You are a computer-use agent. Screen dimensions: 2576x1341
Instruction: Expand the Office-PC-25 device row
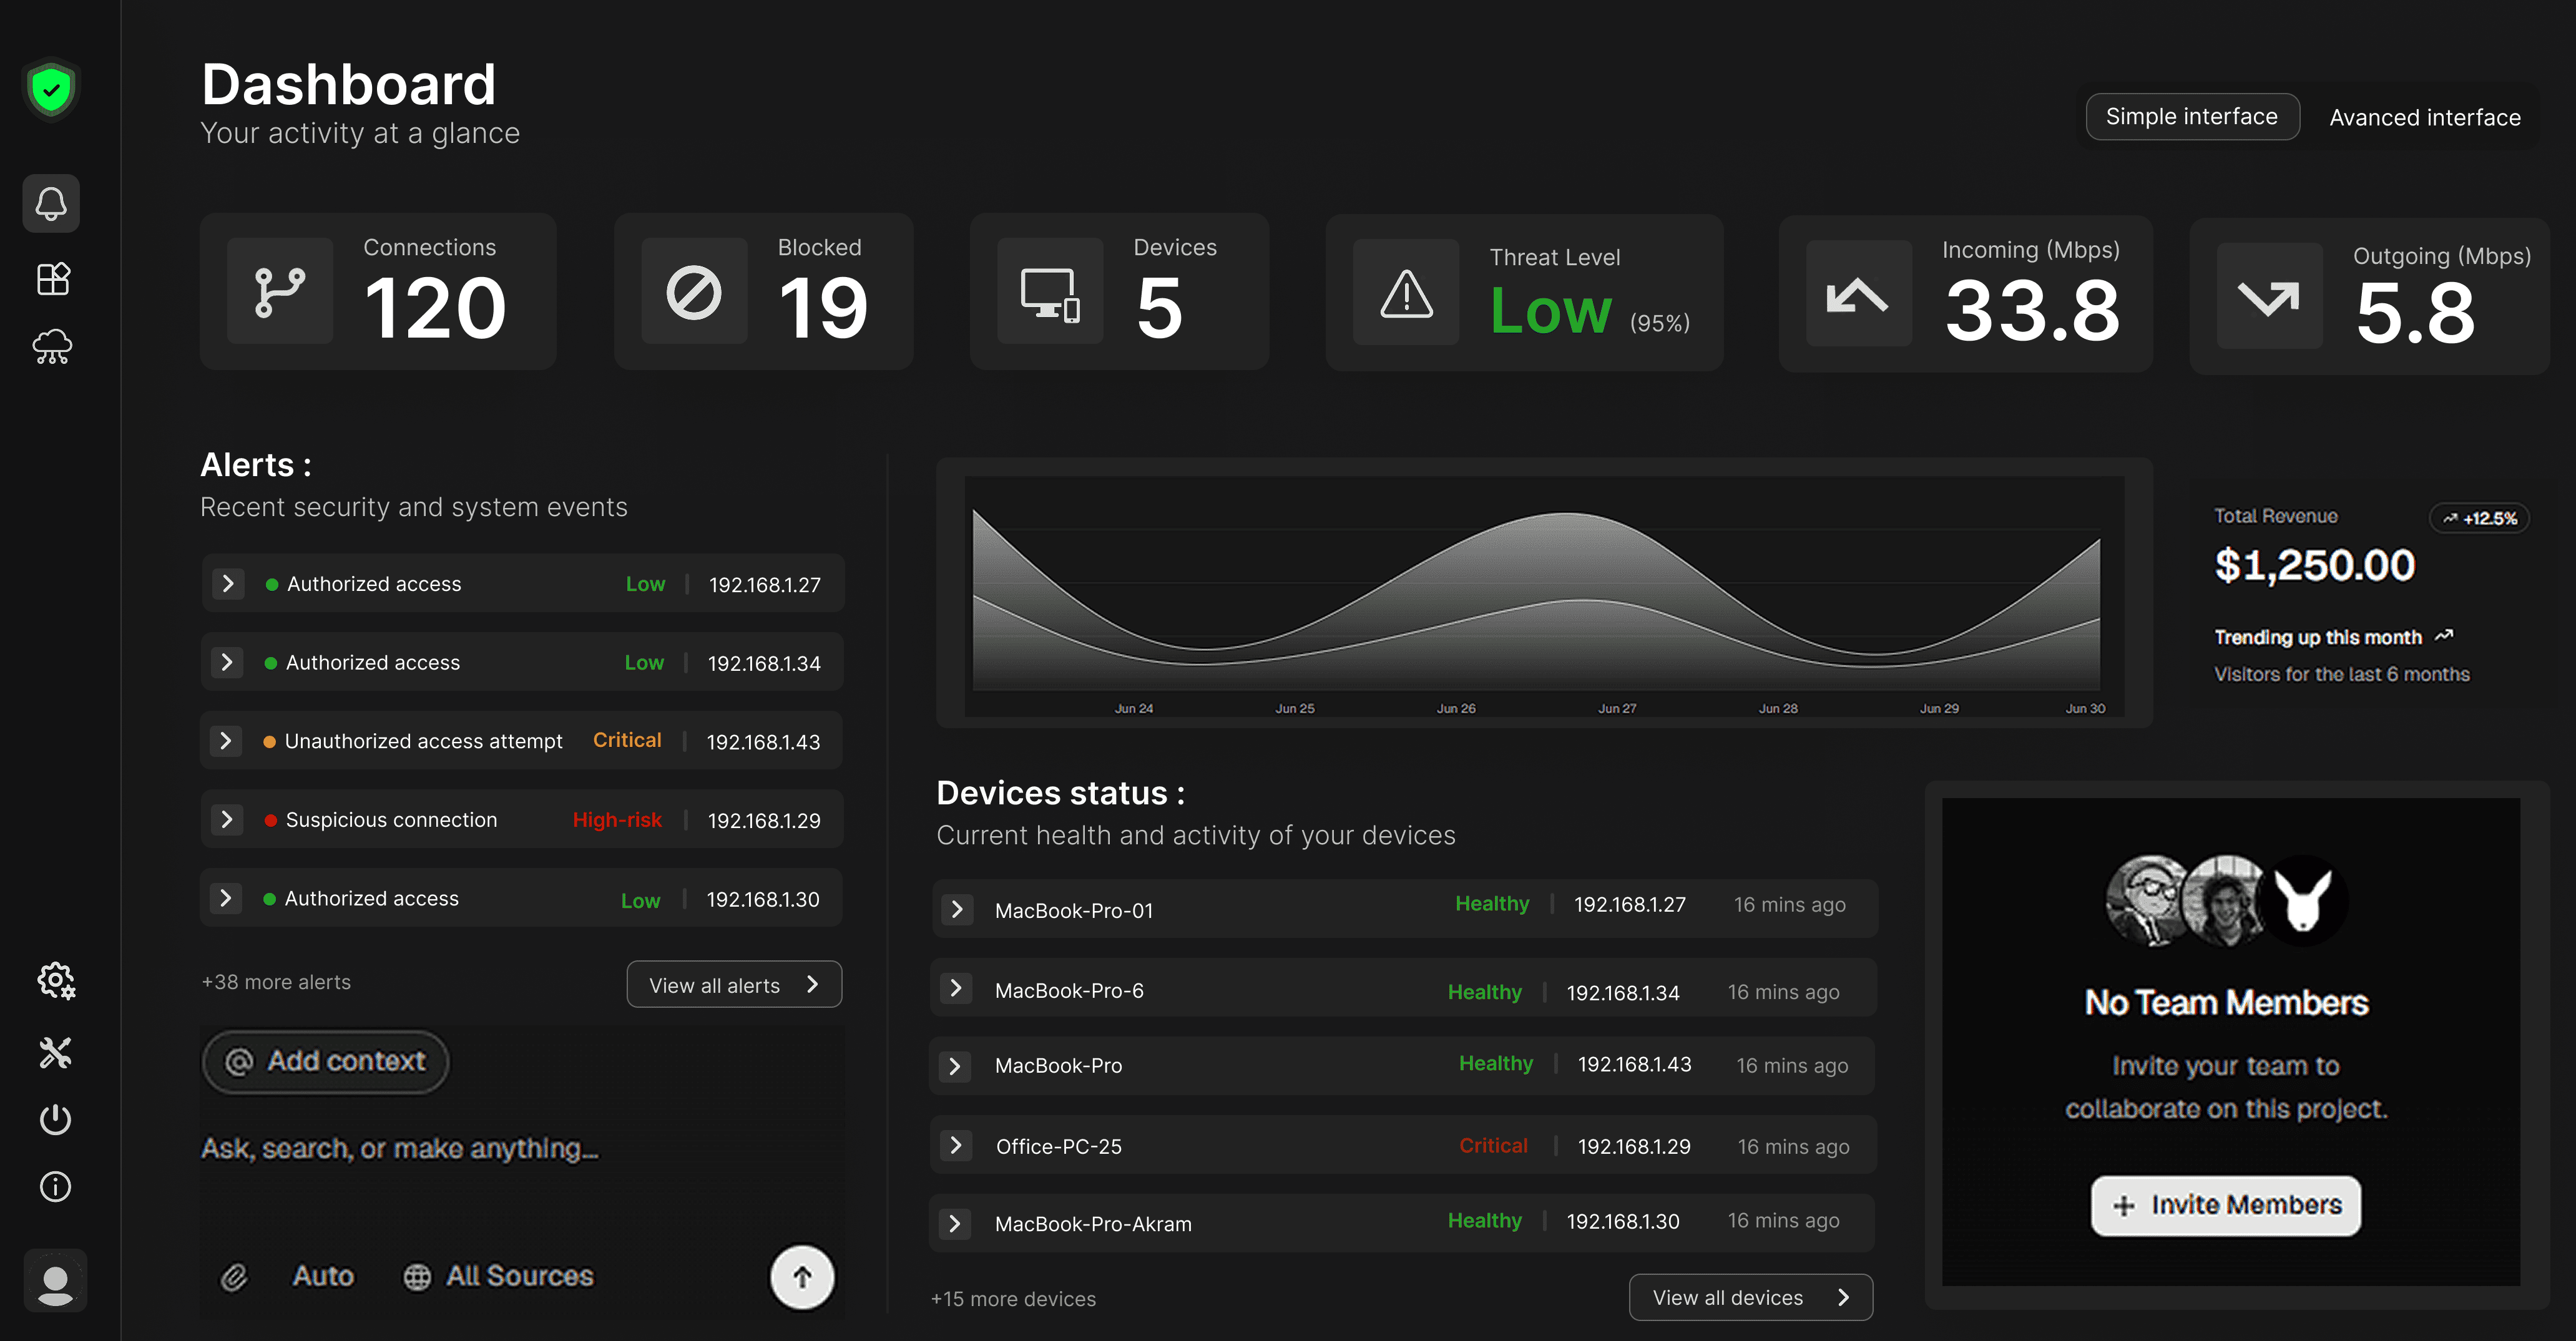pos(956,1146)
